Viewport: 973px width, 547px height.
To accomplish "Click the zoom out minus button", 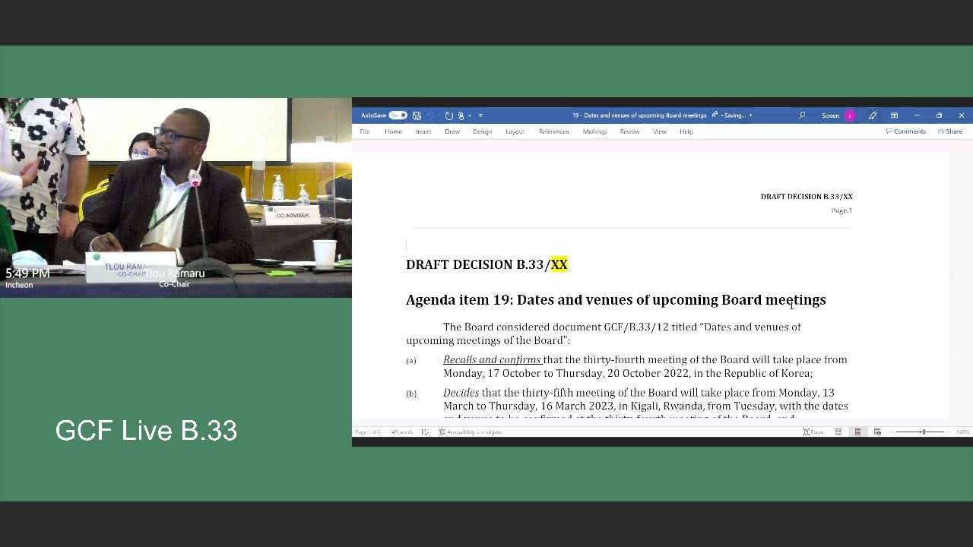I will (892, 432).
